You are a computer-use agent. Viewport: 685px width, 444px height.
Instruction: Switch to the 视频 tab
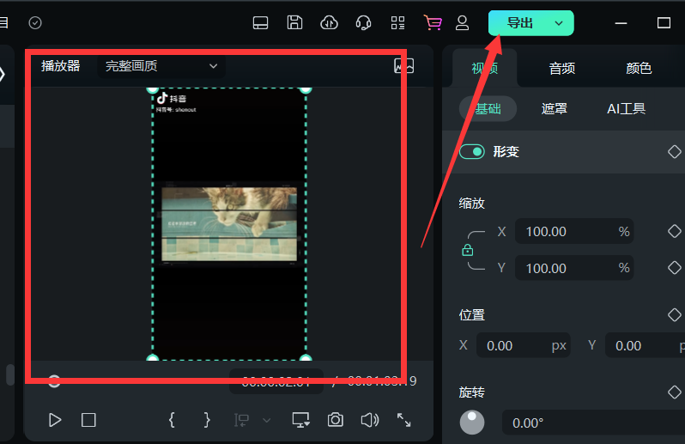(x=485, y=68)
